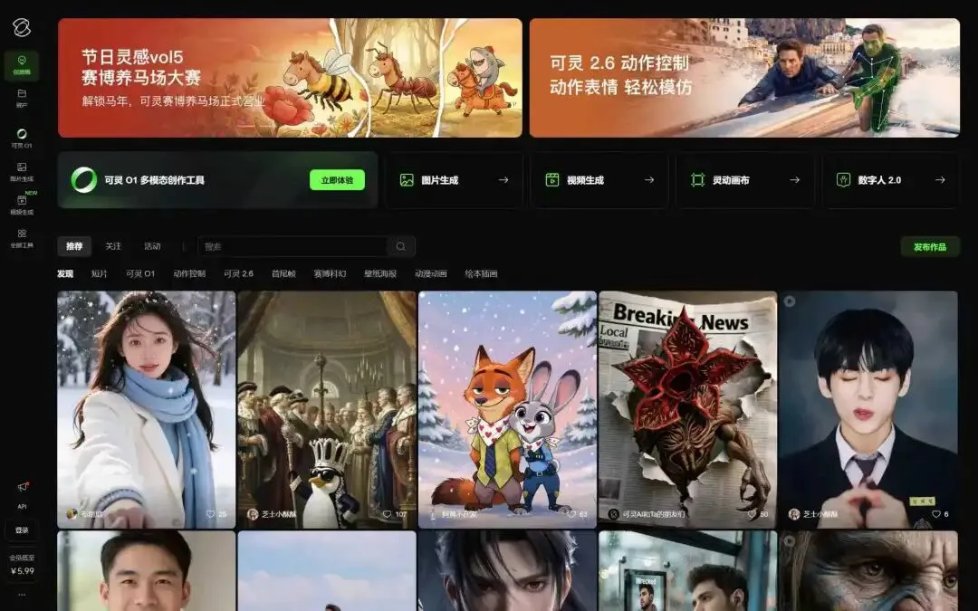Open the 可灵 2.6 动作控制 banner
This screenshot has height=611, width=978.
pyautogui.click(x=744, y=78)
